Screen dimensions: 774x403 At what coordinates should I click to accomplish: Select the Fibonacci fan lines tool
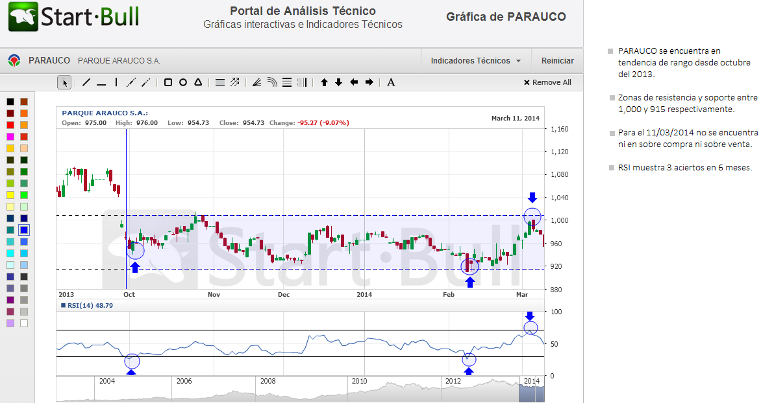256,82
